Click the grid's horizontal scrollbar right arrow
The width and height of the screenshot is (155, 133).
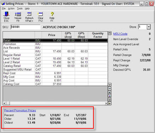pos(106,103)
